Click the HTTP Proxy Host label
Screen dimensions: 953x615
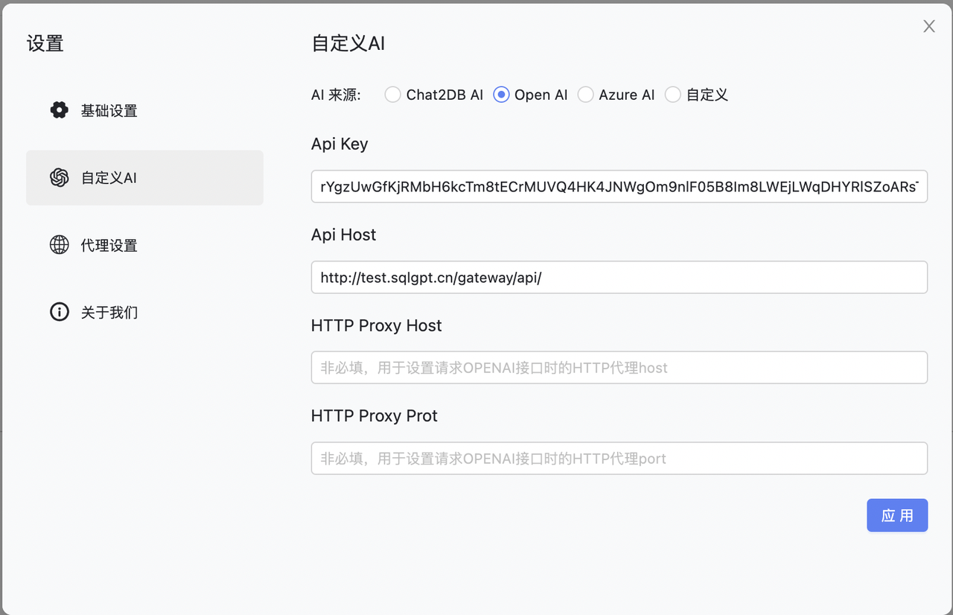[x=376, y=325]
